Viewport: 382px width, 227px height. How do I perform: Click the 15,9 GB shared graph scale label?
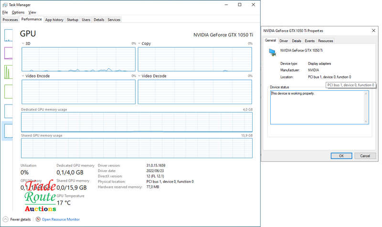pyautogui.click(x=247, y=135)
